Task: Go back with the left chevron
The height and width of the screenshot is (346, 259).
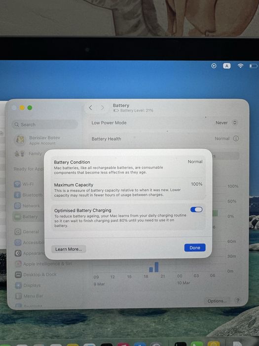Action: pyautogui.click(x=90, y=108)
